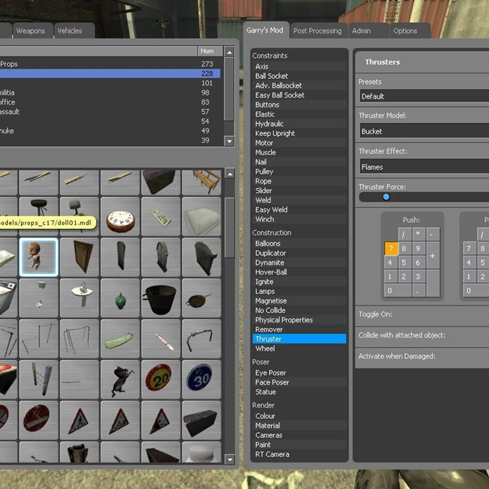Select the Weld tool
Image resolution: width=489 pixels, height=489 pixels.
tap(300, 200)
